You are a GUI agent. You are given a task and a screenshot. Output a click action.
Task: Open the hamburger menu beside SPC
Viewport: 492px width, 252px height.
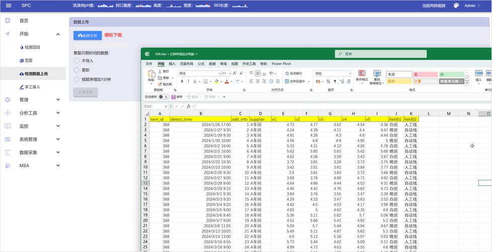pos(8,6)
